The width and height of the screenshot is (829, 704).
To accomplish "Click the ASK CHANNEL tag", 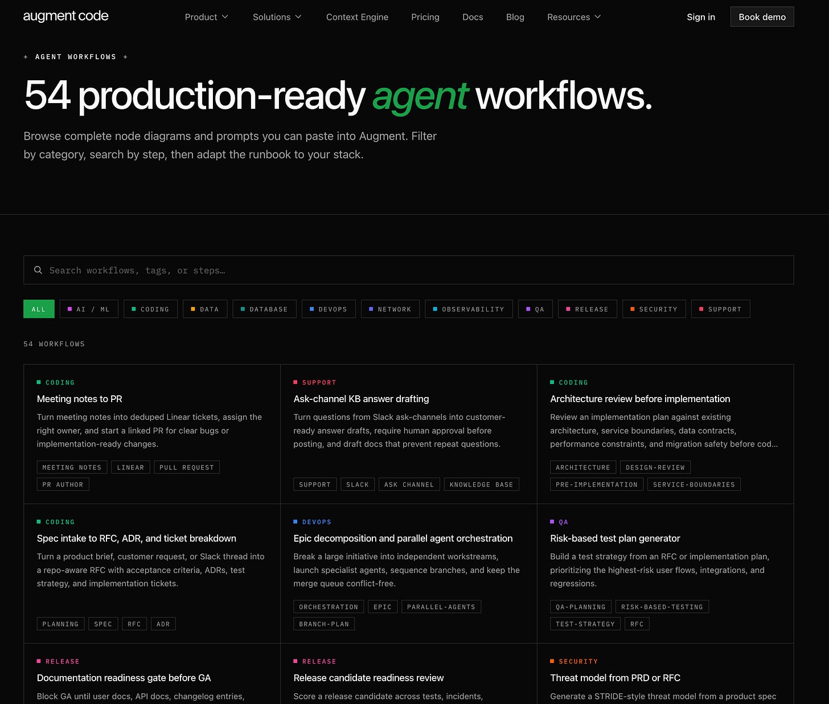I will coord(409,485).
